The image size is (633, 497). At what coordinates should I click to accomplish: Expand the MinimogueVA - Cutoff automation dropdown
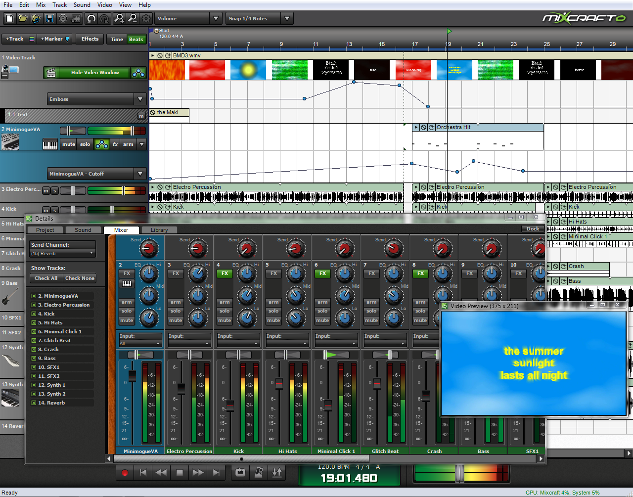point(140,174)
